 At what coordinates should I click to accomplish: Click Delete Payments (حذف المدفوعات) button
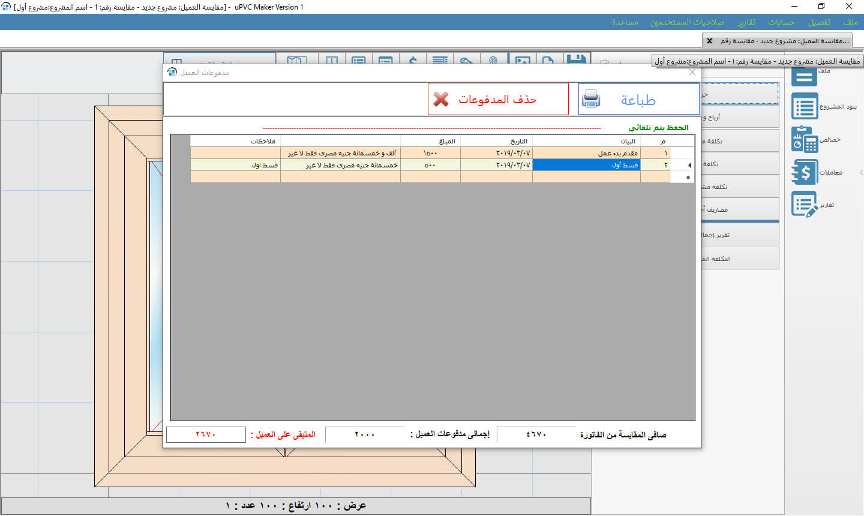tap(498, 100)
